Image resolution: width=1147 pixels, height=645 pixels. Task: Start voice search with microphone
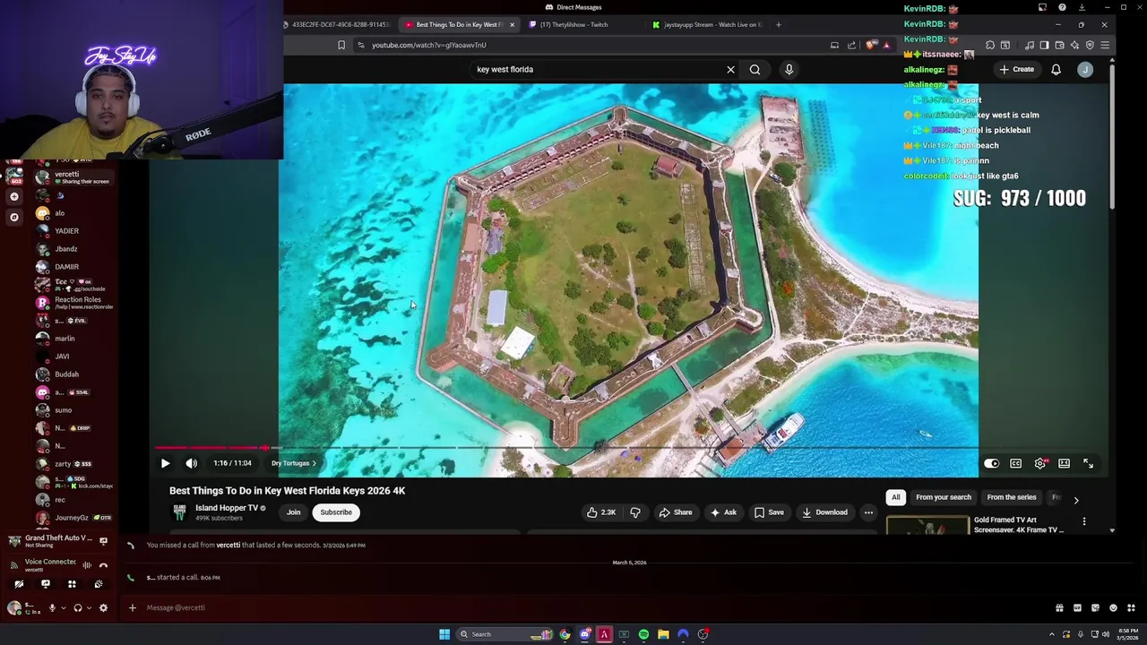click(x=789, y=69)
